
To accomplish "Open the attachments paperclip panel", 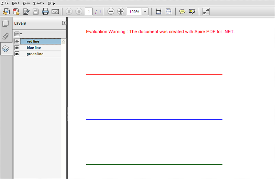I will [x=5, y=36].
